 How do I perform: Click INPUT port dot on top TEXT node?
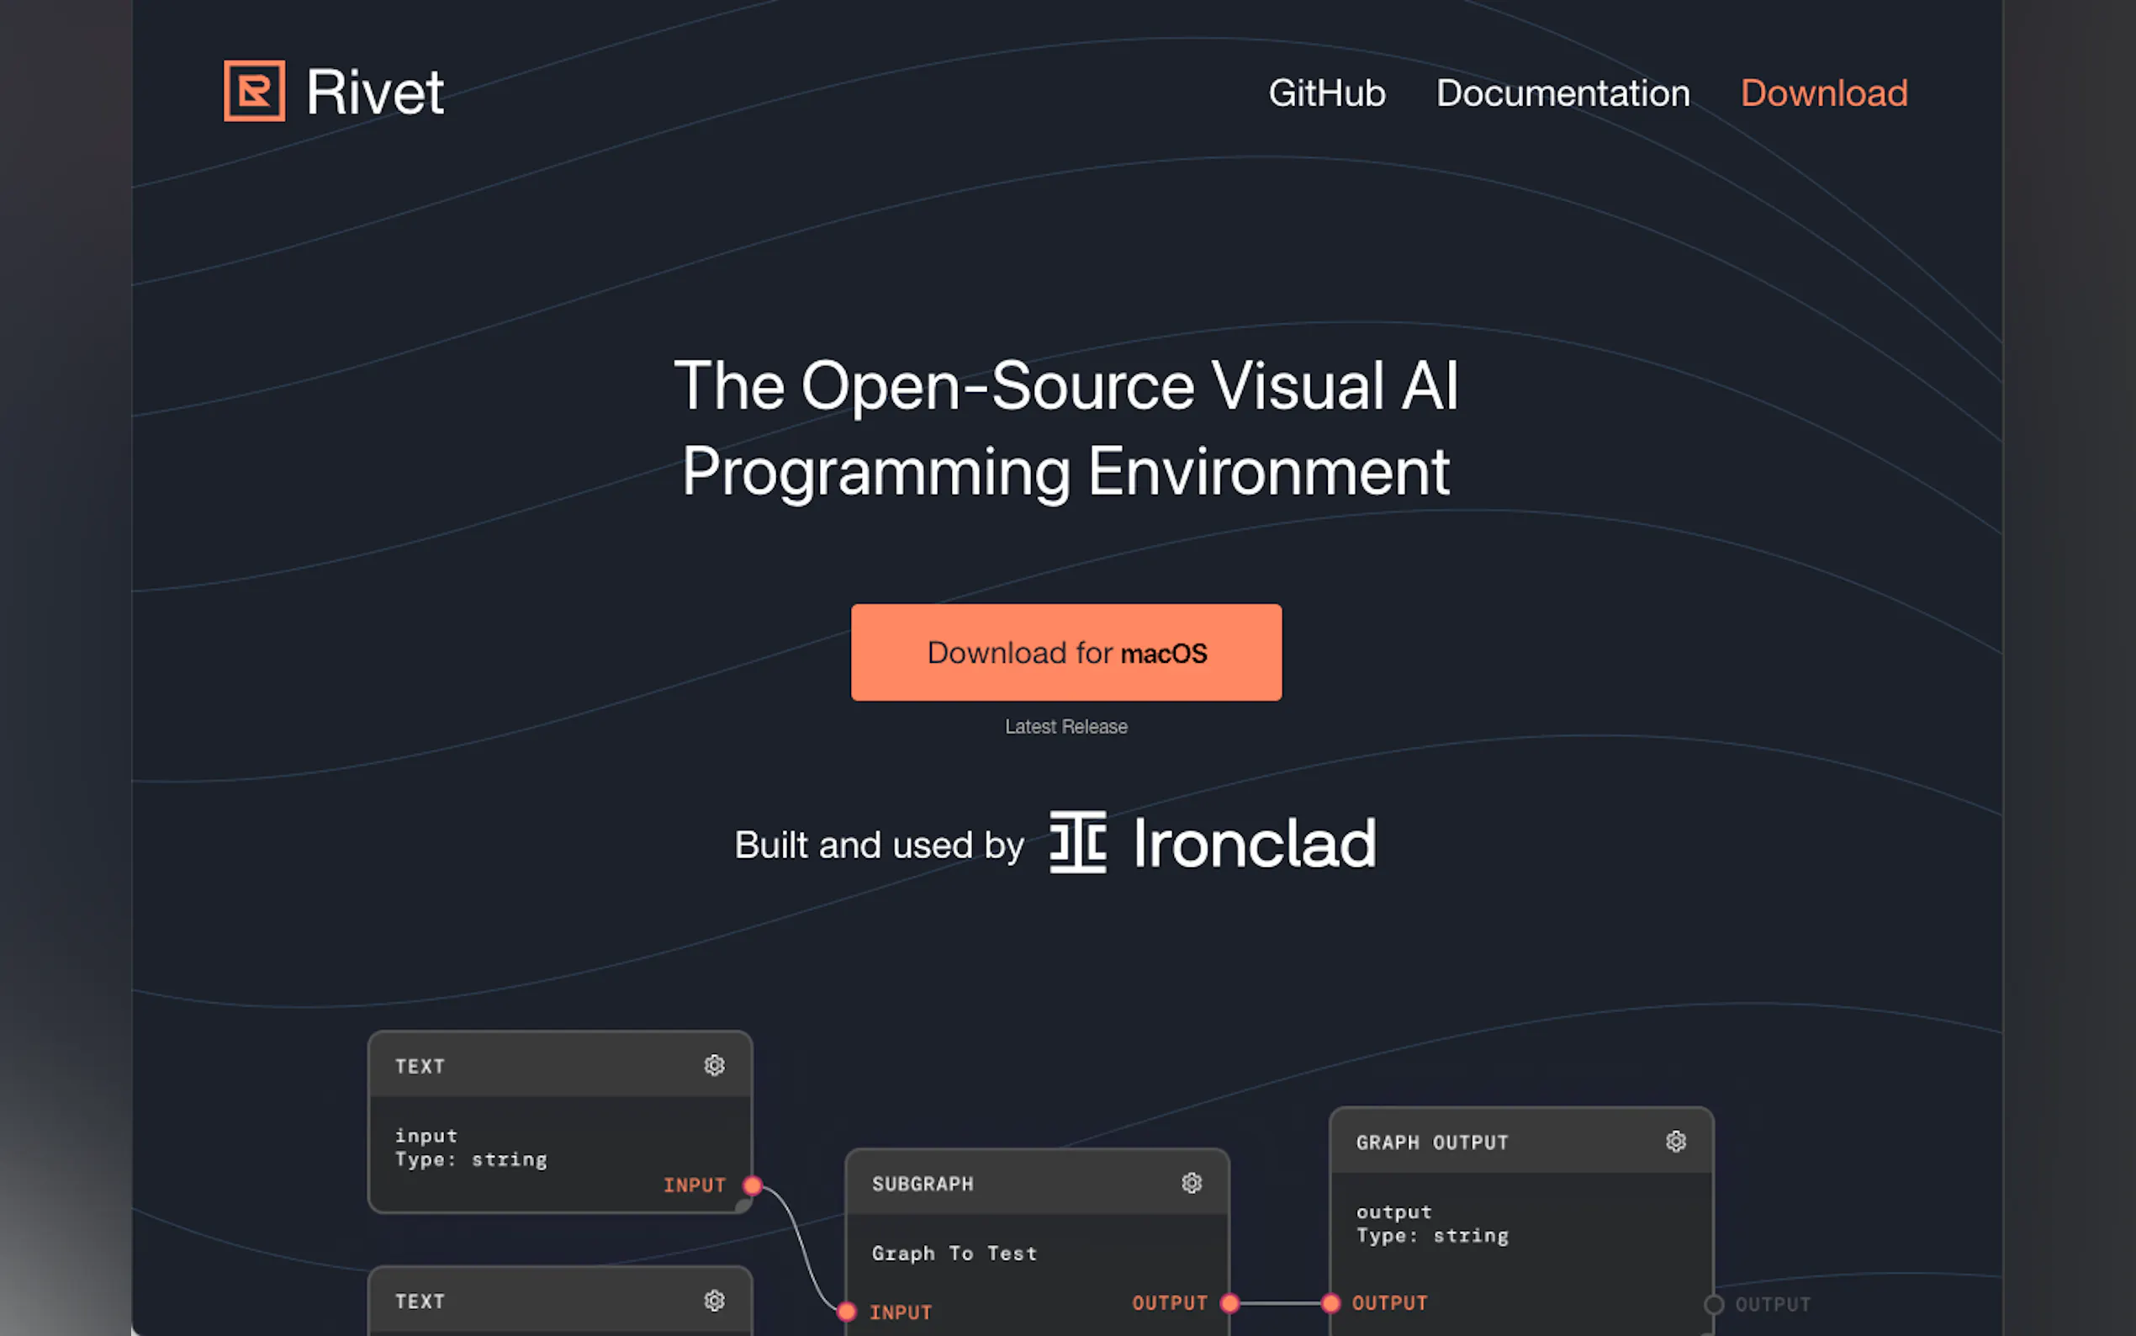[753, 1185]
